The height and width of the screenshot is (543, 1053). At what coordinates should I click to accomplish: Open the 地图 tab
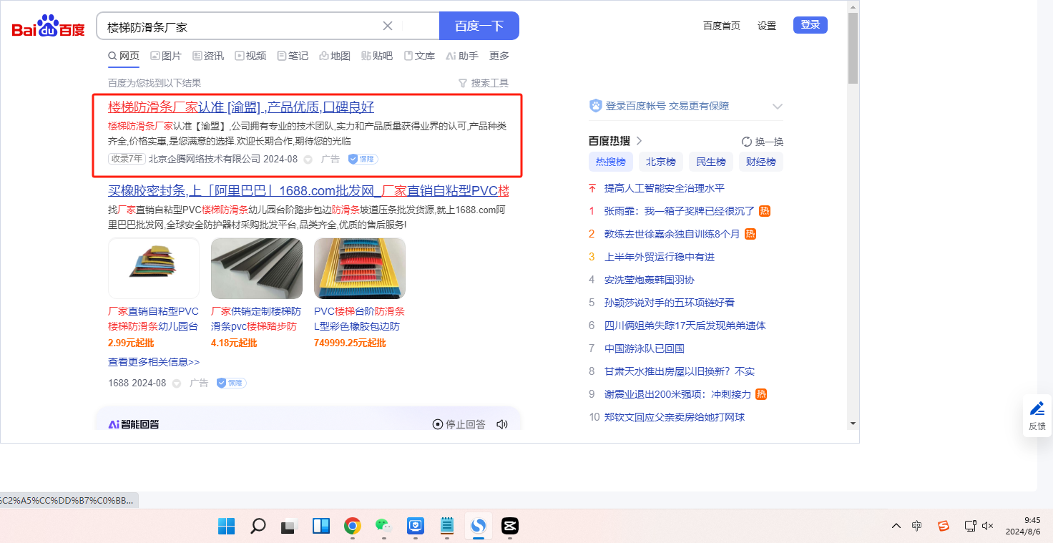pos(335,56)
